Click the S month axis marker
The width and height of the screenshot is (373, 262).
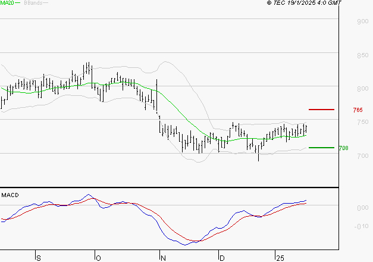point(39,258)
